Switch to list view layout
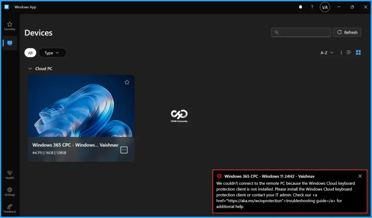Image resolution: width=372 pixels, height=218 pixels. point(349,53)
